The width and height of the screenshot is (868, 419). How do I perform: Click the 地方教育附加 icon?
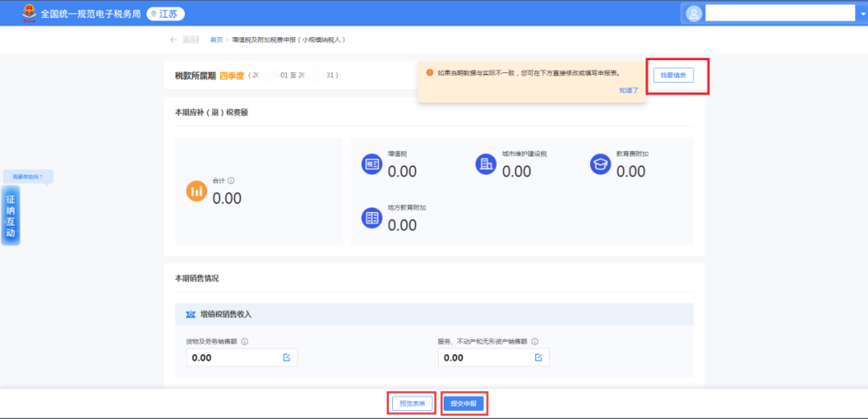371,218
